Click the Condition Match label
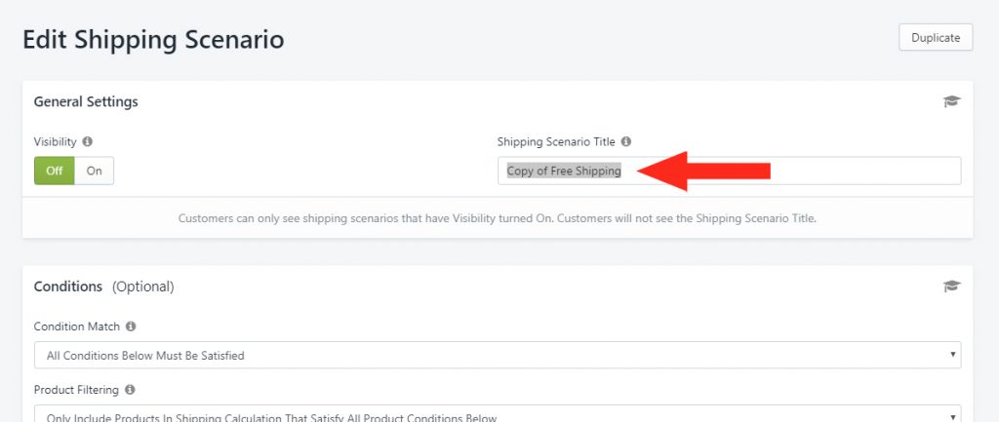The width and height of the screenshot is (999, 422). pos(76,326)
